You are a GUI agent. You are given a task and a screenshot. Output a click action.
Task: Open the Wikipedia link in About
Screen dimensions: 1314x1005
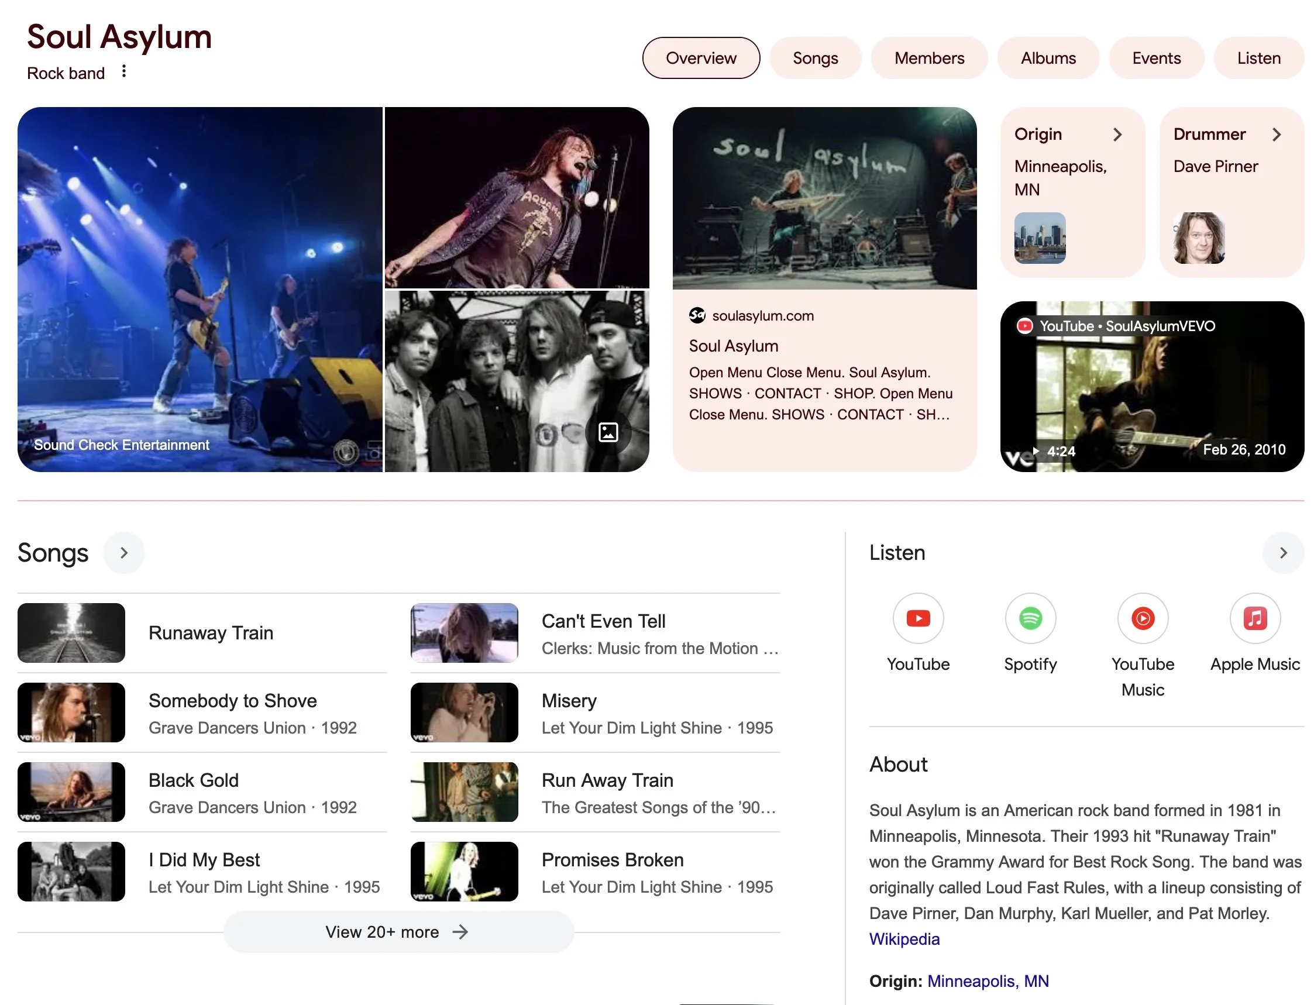coord(903,938)
